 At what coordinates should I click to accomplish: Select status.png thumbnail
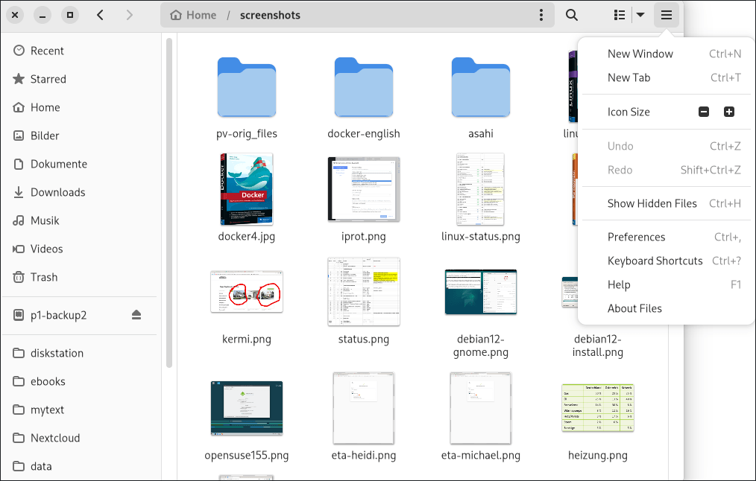coord(364,292)
